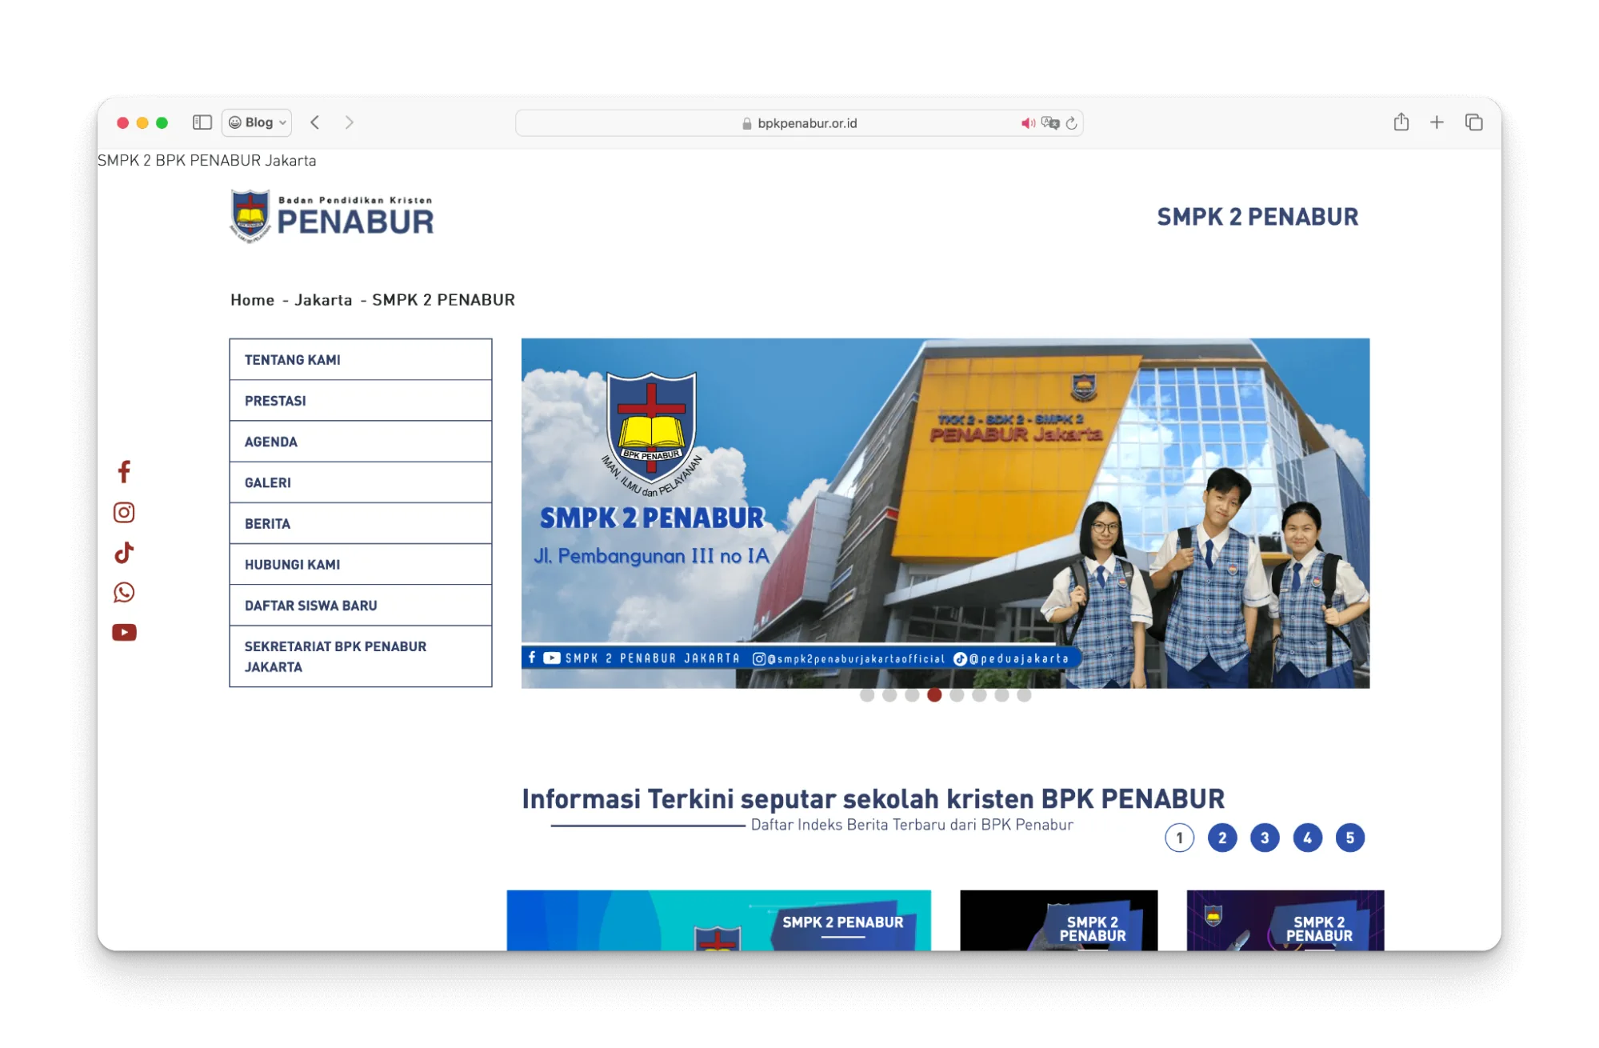Select the sixth banner carousel dot
This screenshot has height=1048, width=1599.
coord(979,695)
